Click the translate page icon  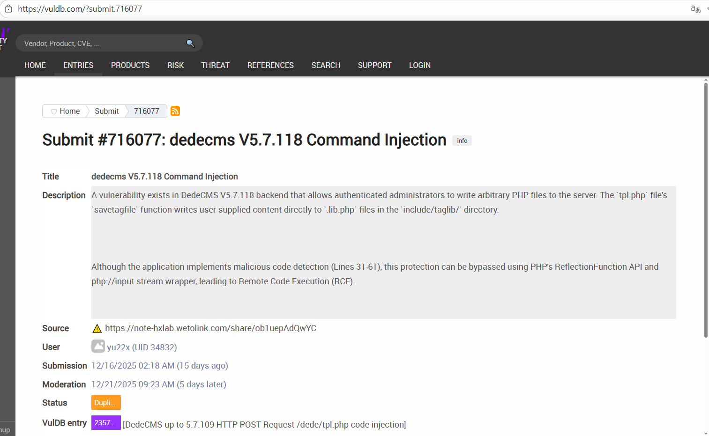click(695, 9)
